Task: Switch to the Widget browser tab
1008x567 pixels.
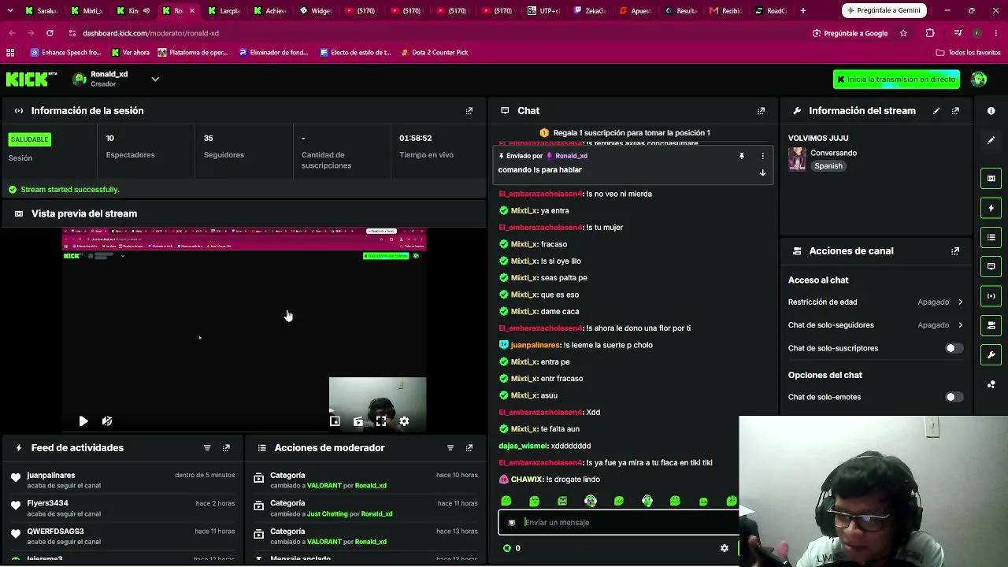Action: (316, 11)
